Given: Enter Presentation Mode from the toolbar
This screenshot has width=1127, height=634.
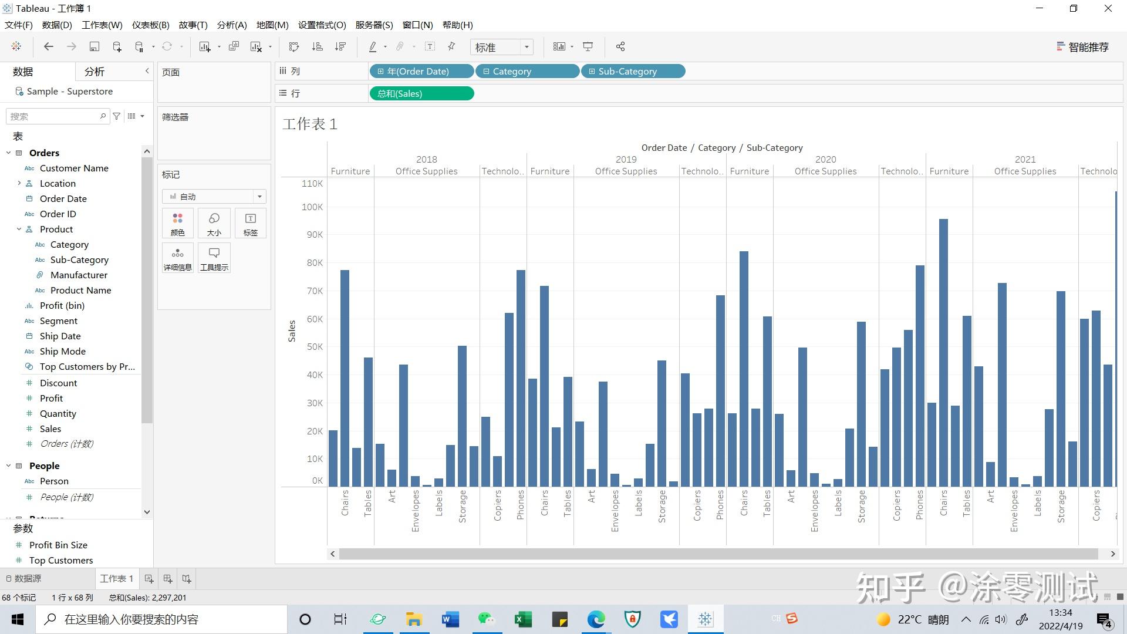Looking at the screenshot, I should 588,46.
